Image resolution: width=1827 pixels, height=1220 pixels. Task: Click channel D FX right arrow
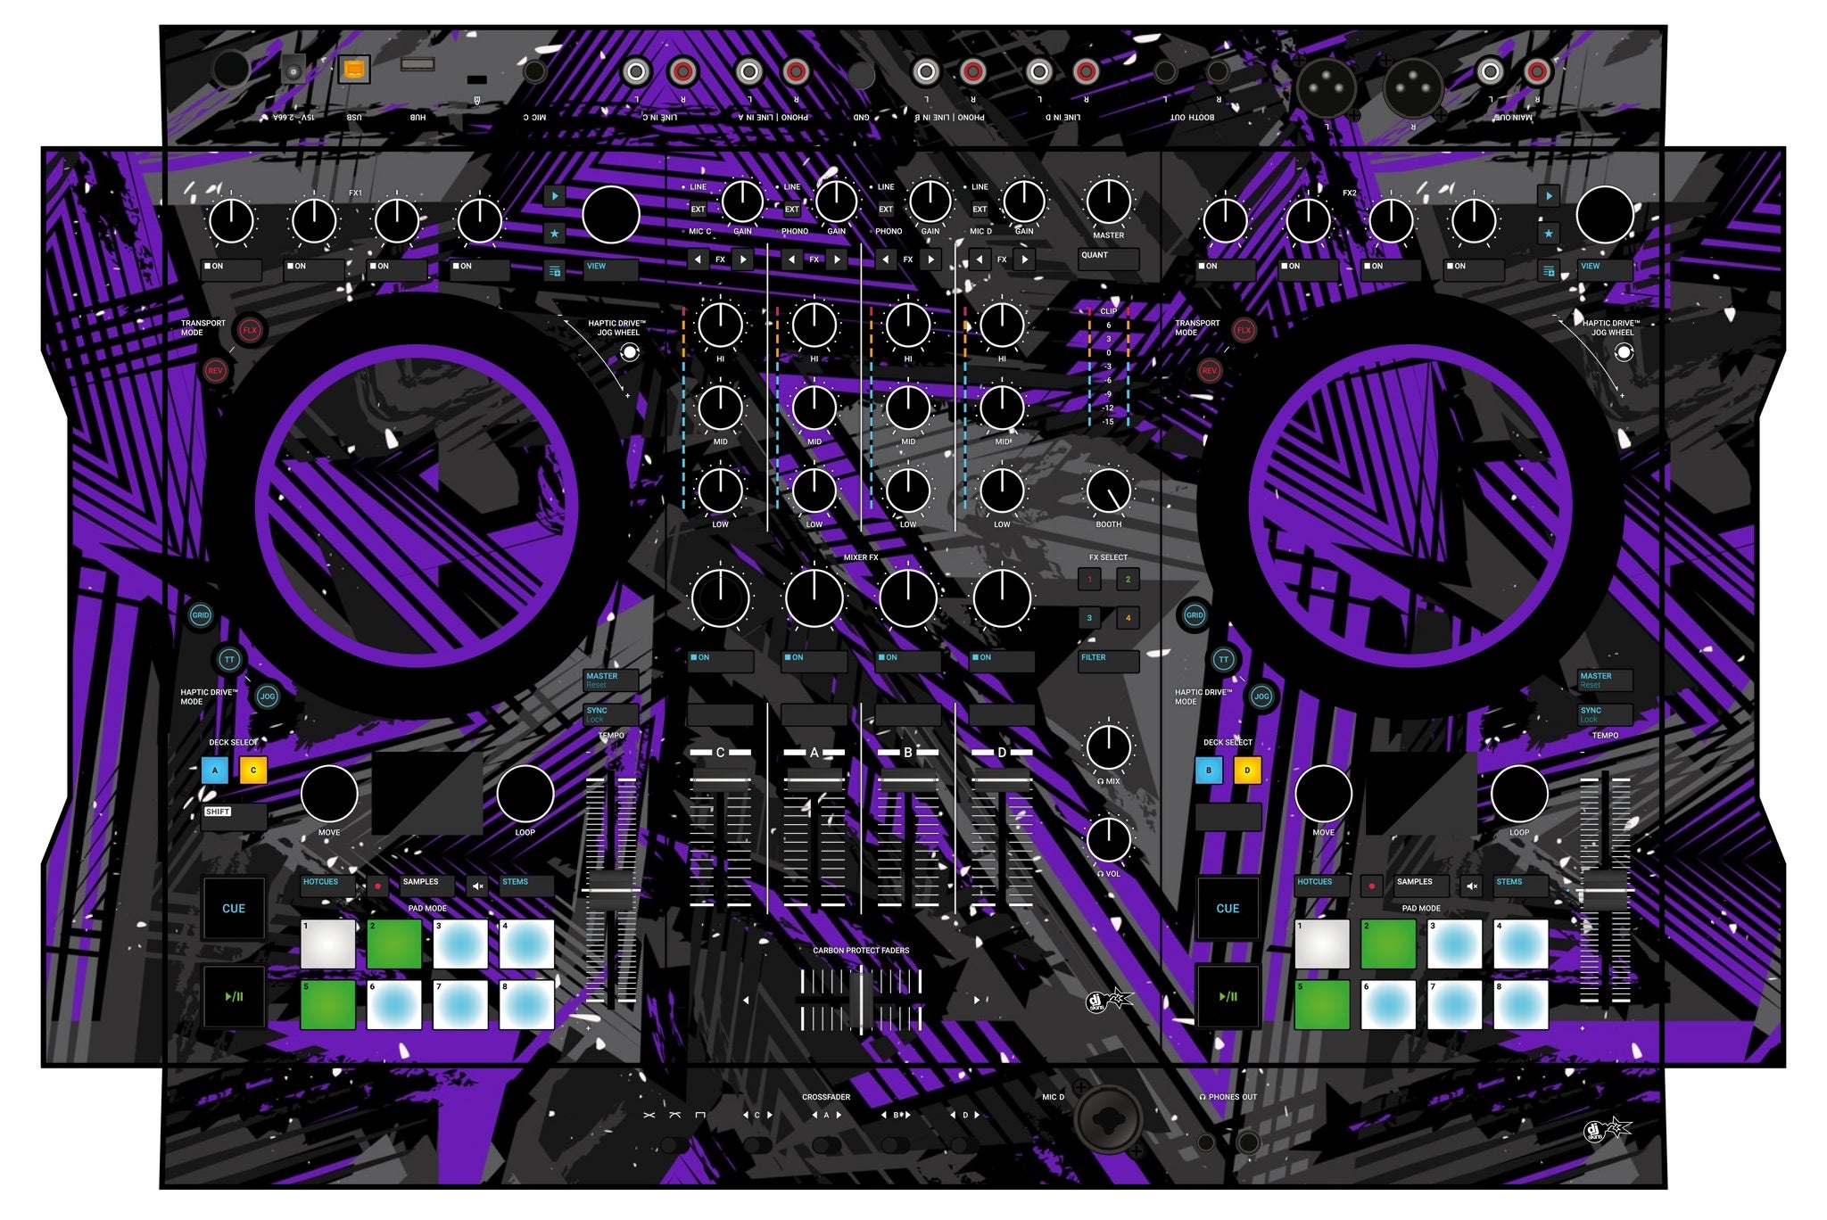coord(1024,260)
